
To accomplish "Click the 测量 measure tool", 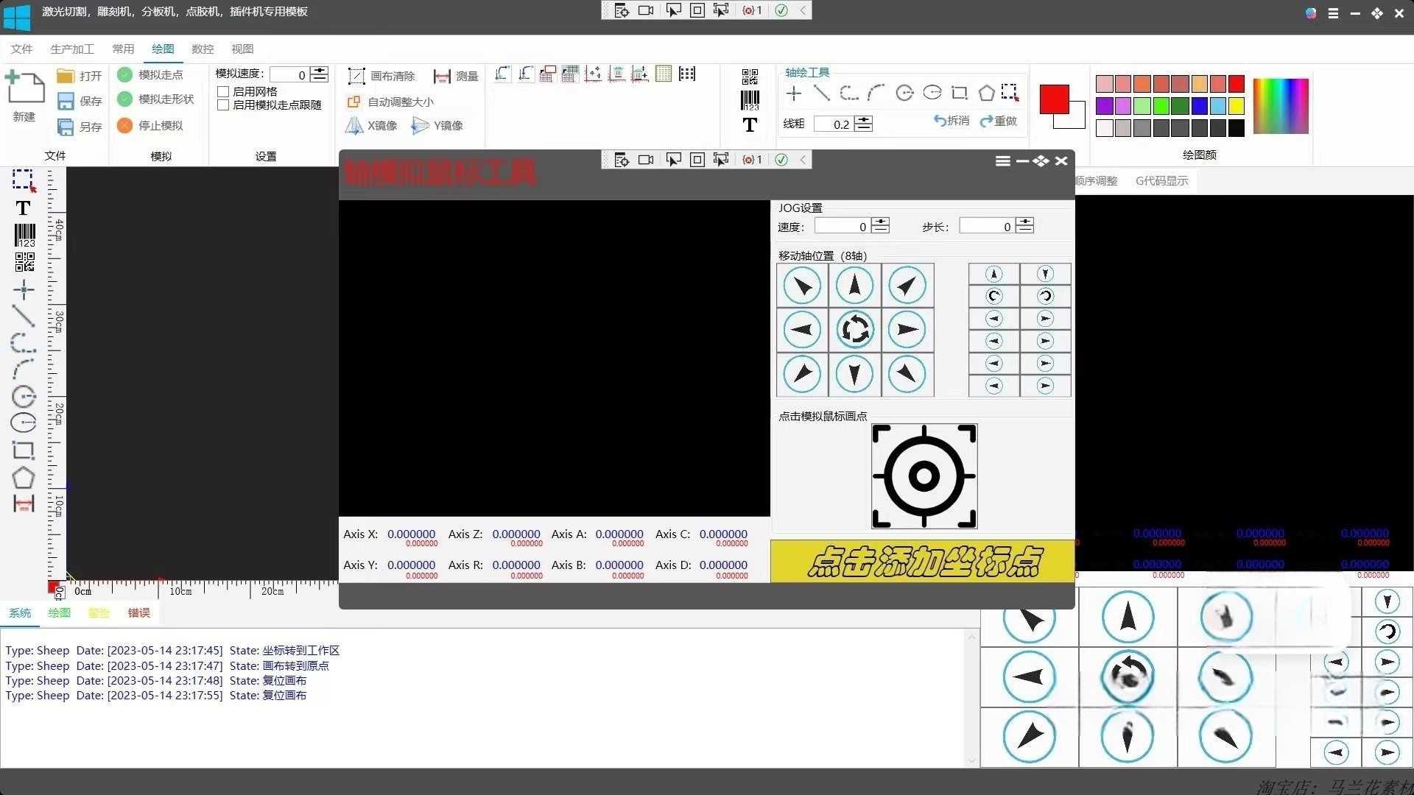I will (x=456, y=76).
